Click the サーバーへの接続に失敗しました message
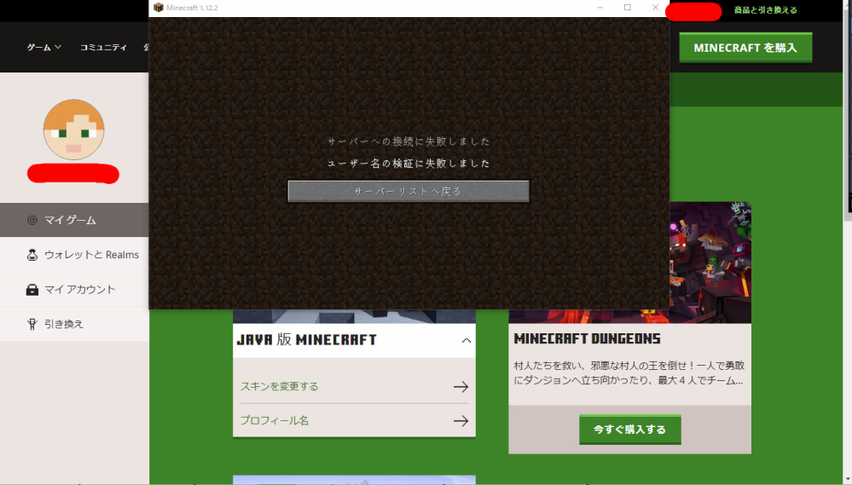 coord(409,141)
